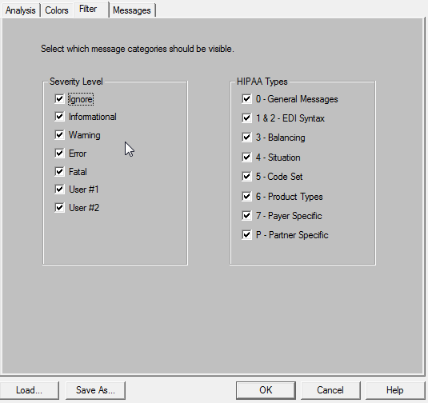Uncheck the Ignore severity checkbox
The width and height of the screenshot is (428, 403).
click(59, 99)
